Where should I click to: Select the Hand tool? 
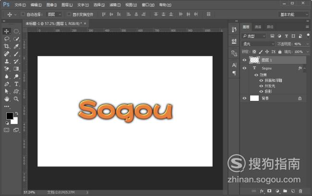(6, 99)
